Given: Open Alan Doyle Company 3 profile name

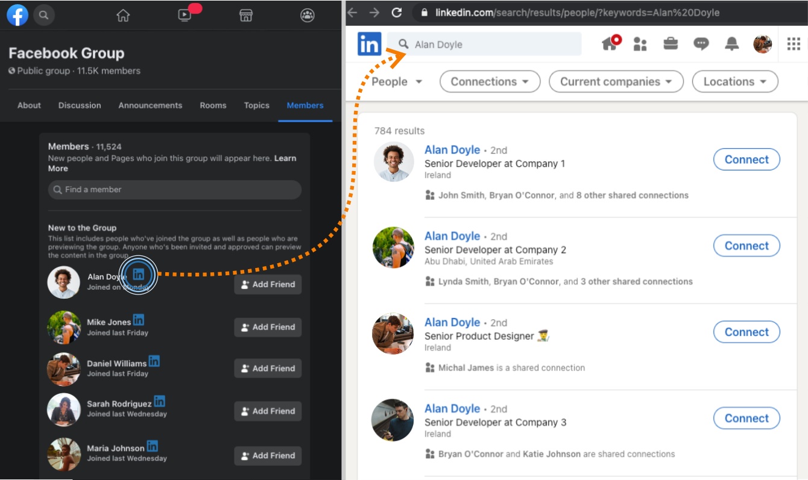Looking at the screenshot, I should [x=452, y=408].
